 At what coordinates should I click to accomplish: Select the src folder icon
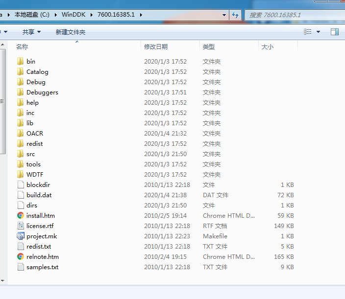[20, 154]
